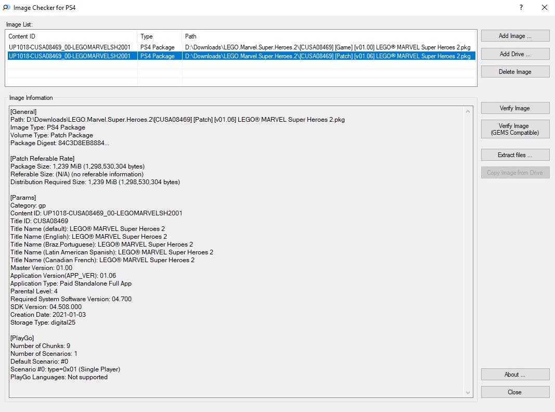
Task: Click the Application Type line
Action: [x=71, y=283]
